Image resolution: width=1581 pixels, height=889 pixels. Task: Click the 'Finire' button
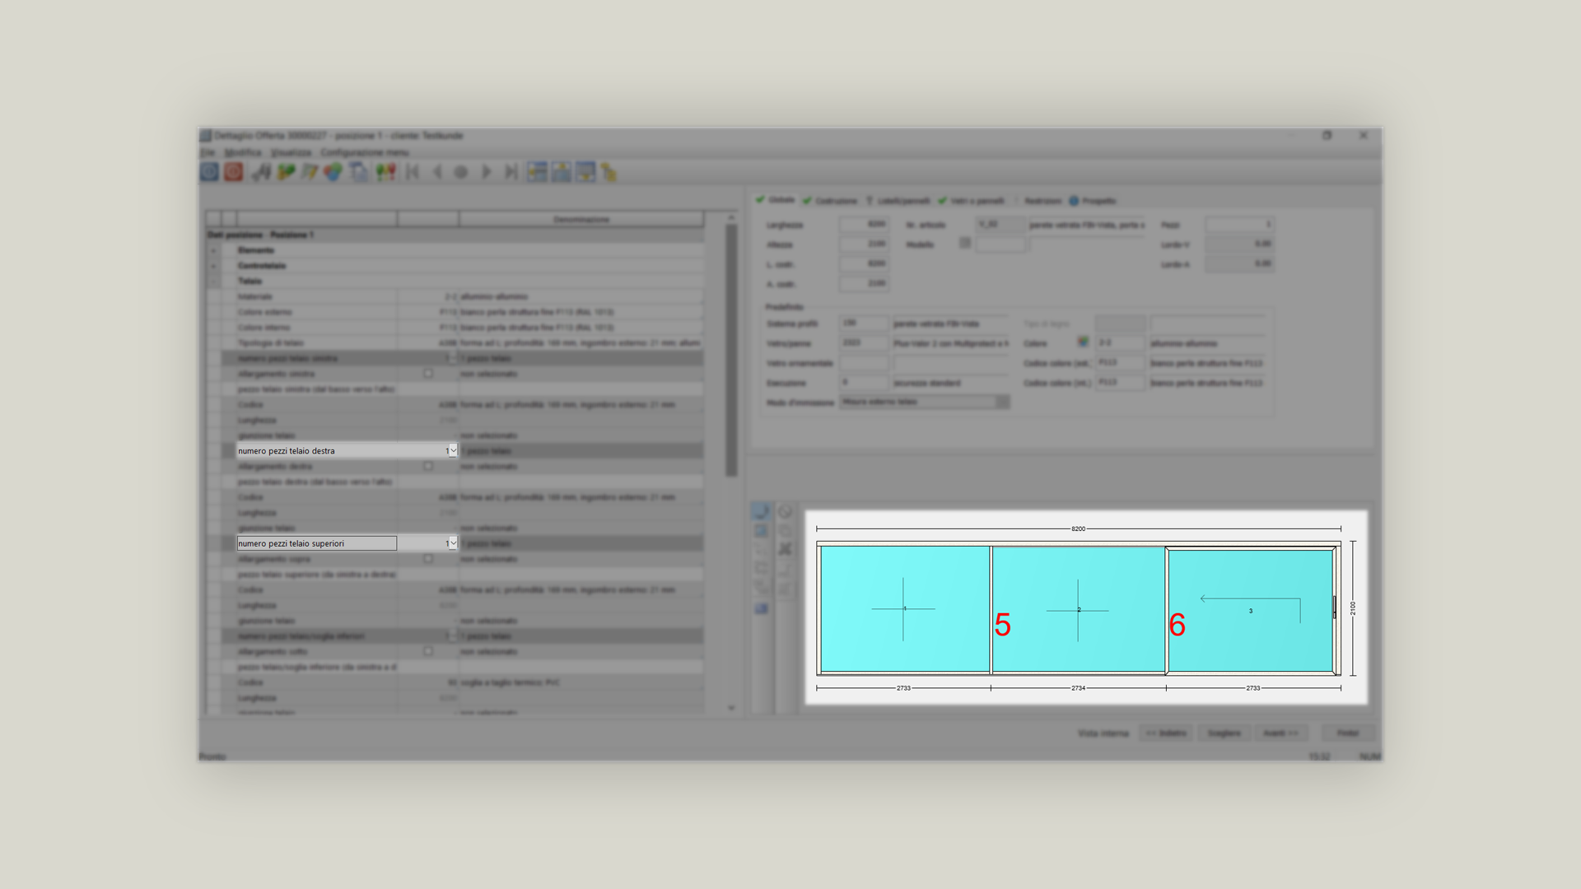point(1348,733)
